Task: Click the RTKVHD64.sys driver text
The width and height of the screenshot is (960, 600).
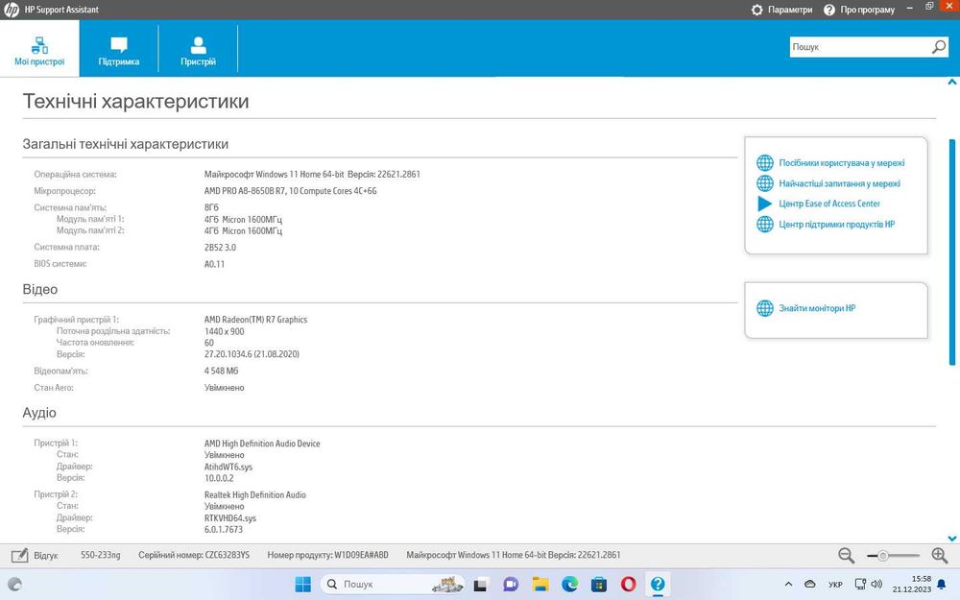Action: (230, 518)
